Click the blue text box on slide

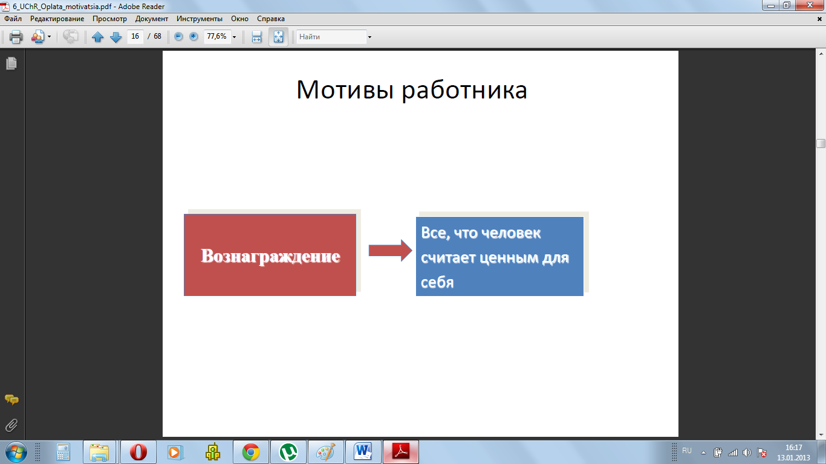(499, 256)
